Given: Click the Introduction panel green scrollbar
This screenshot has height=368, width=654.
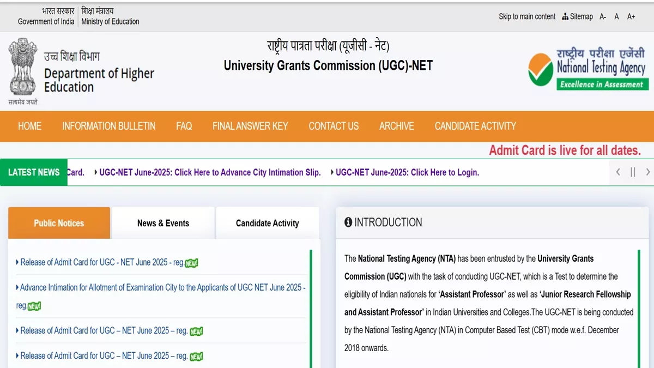Looking at the screenshot, I should coord(639,309).
